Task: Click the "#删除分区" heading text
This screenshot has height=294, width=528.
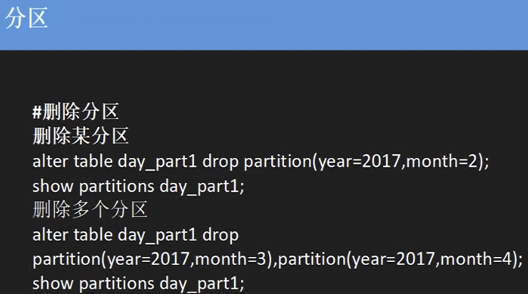Action: 76,112
